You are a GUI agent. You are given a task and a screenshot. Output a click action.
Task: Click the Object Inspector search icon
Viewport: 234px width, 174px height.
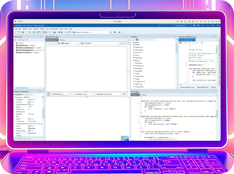[43, 97]
